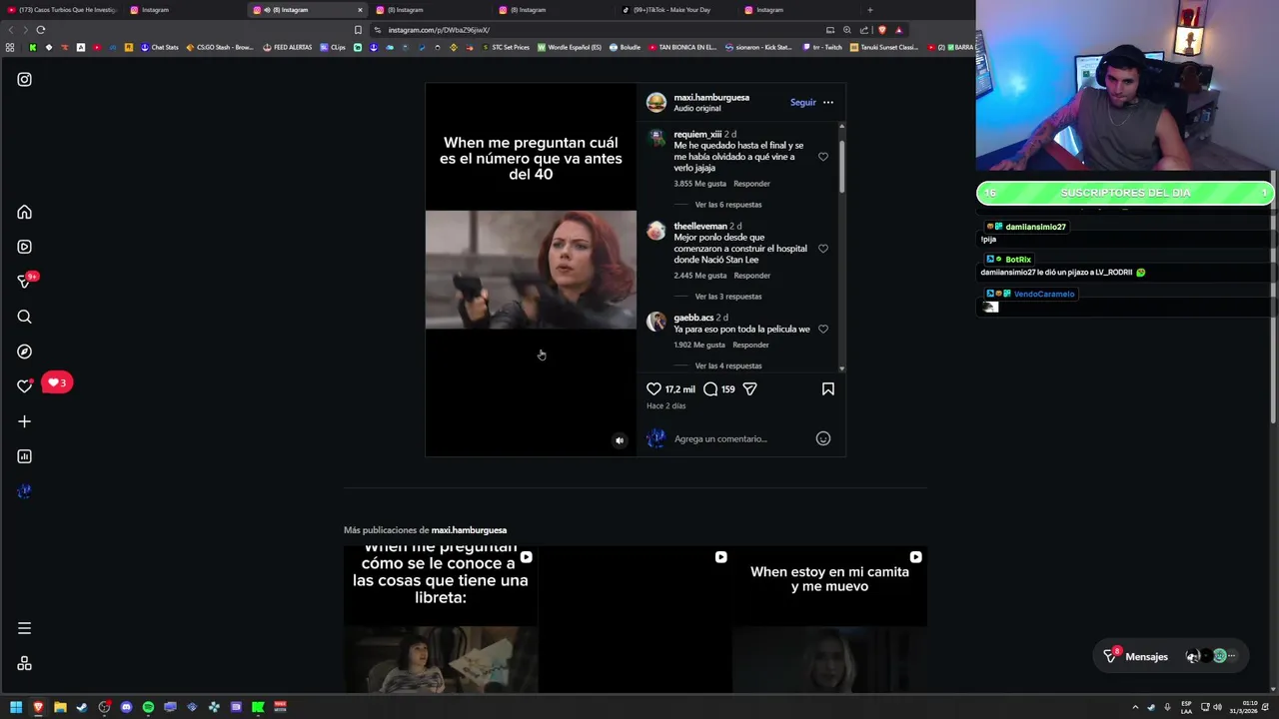
Task: Close the active Instagram tab
Action: (360, 10)
